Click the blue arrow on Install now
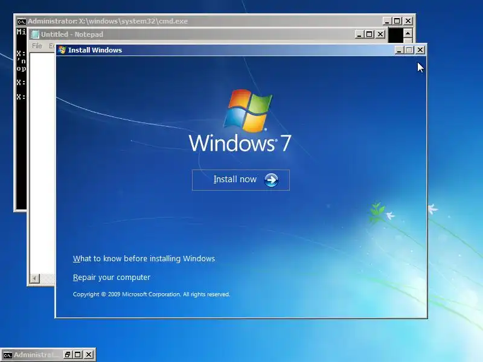The image size is (483, 362). point(271,180)
